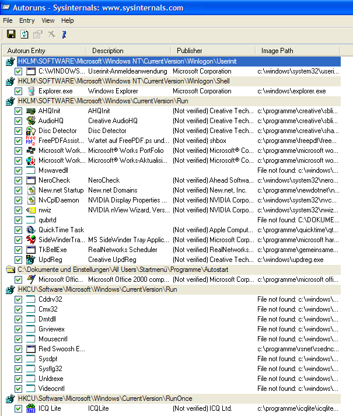Image resolution: width=353 pixels, height=416 pixels.
Task: Disable the qubrtd autorun checkbox
Action: (x=18, y=220)
